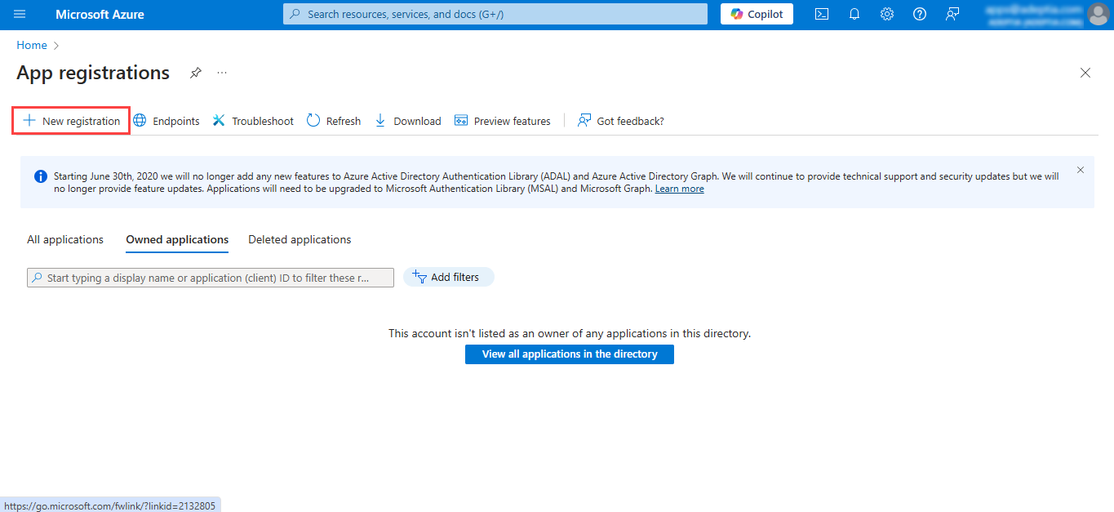Go to Home breadcrumb

(x=32, y=46)
